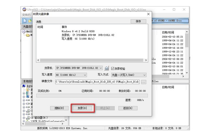This screenshot has width=207, height=138.
Task: Select the MAGIC disc icon in 光盘目录 tree
Action: coord(24,31)
